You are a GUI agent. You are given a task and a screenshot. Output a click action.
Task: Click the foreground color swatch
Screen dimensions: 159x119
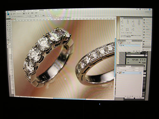pyautogui.click(x=9, y=43)
